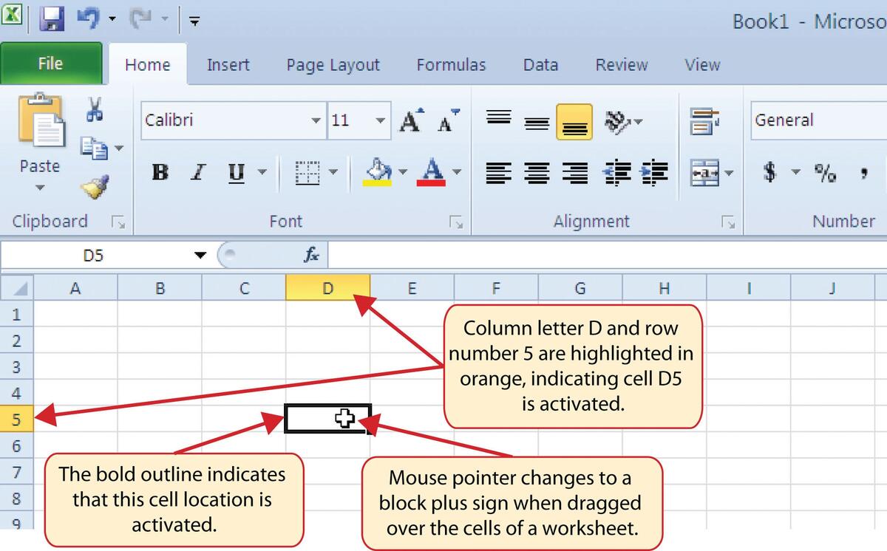The width and height of the screenshot is (887, 551).
Task: Open the File tab
Action: (50, 64)
